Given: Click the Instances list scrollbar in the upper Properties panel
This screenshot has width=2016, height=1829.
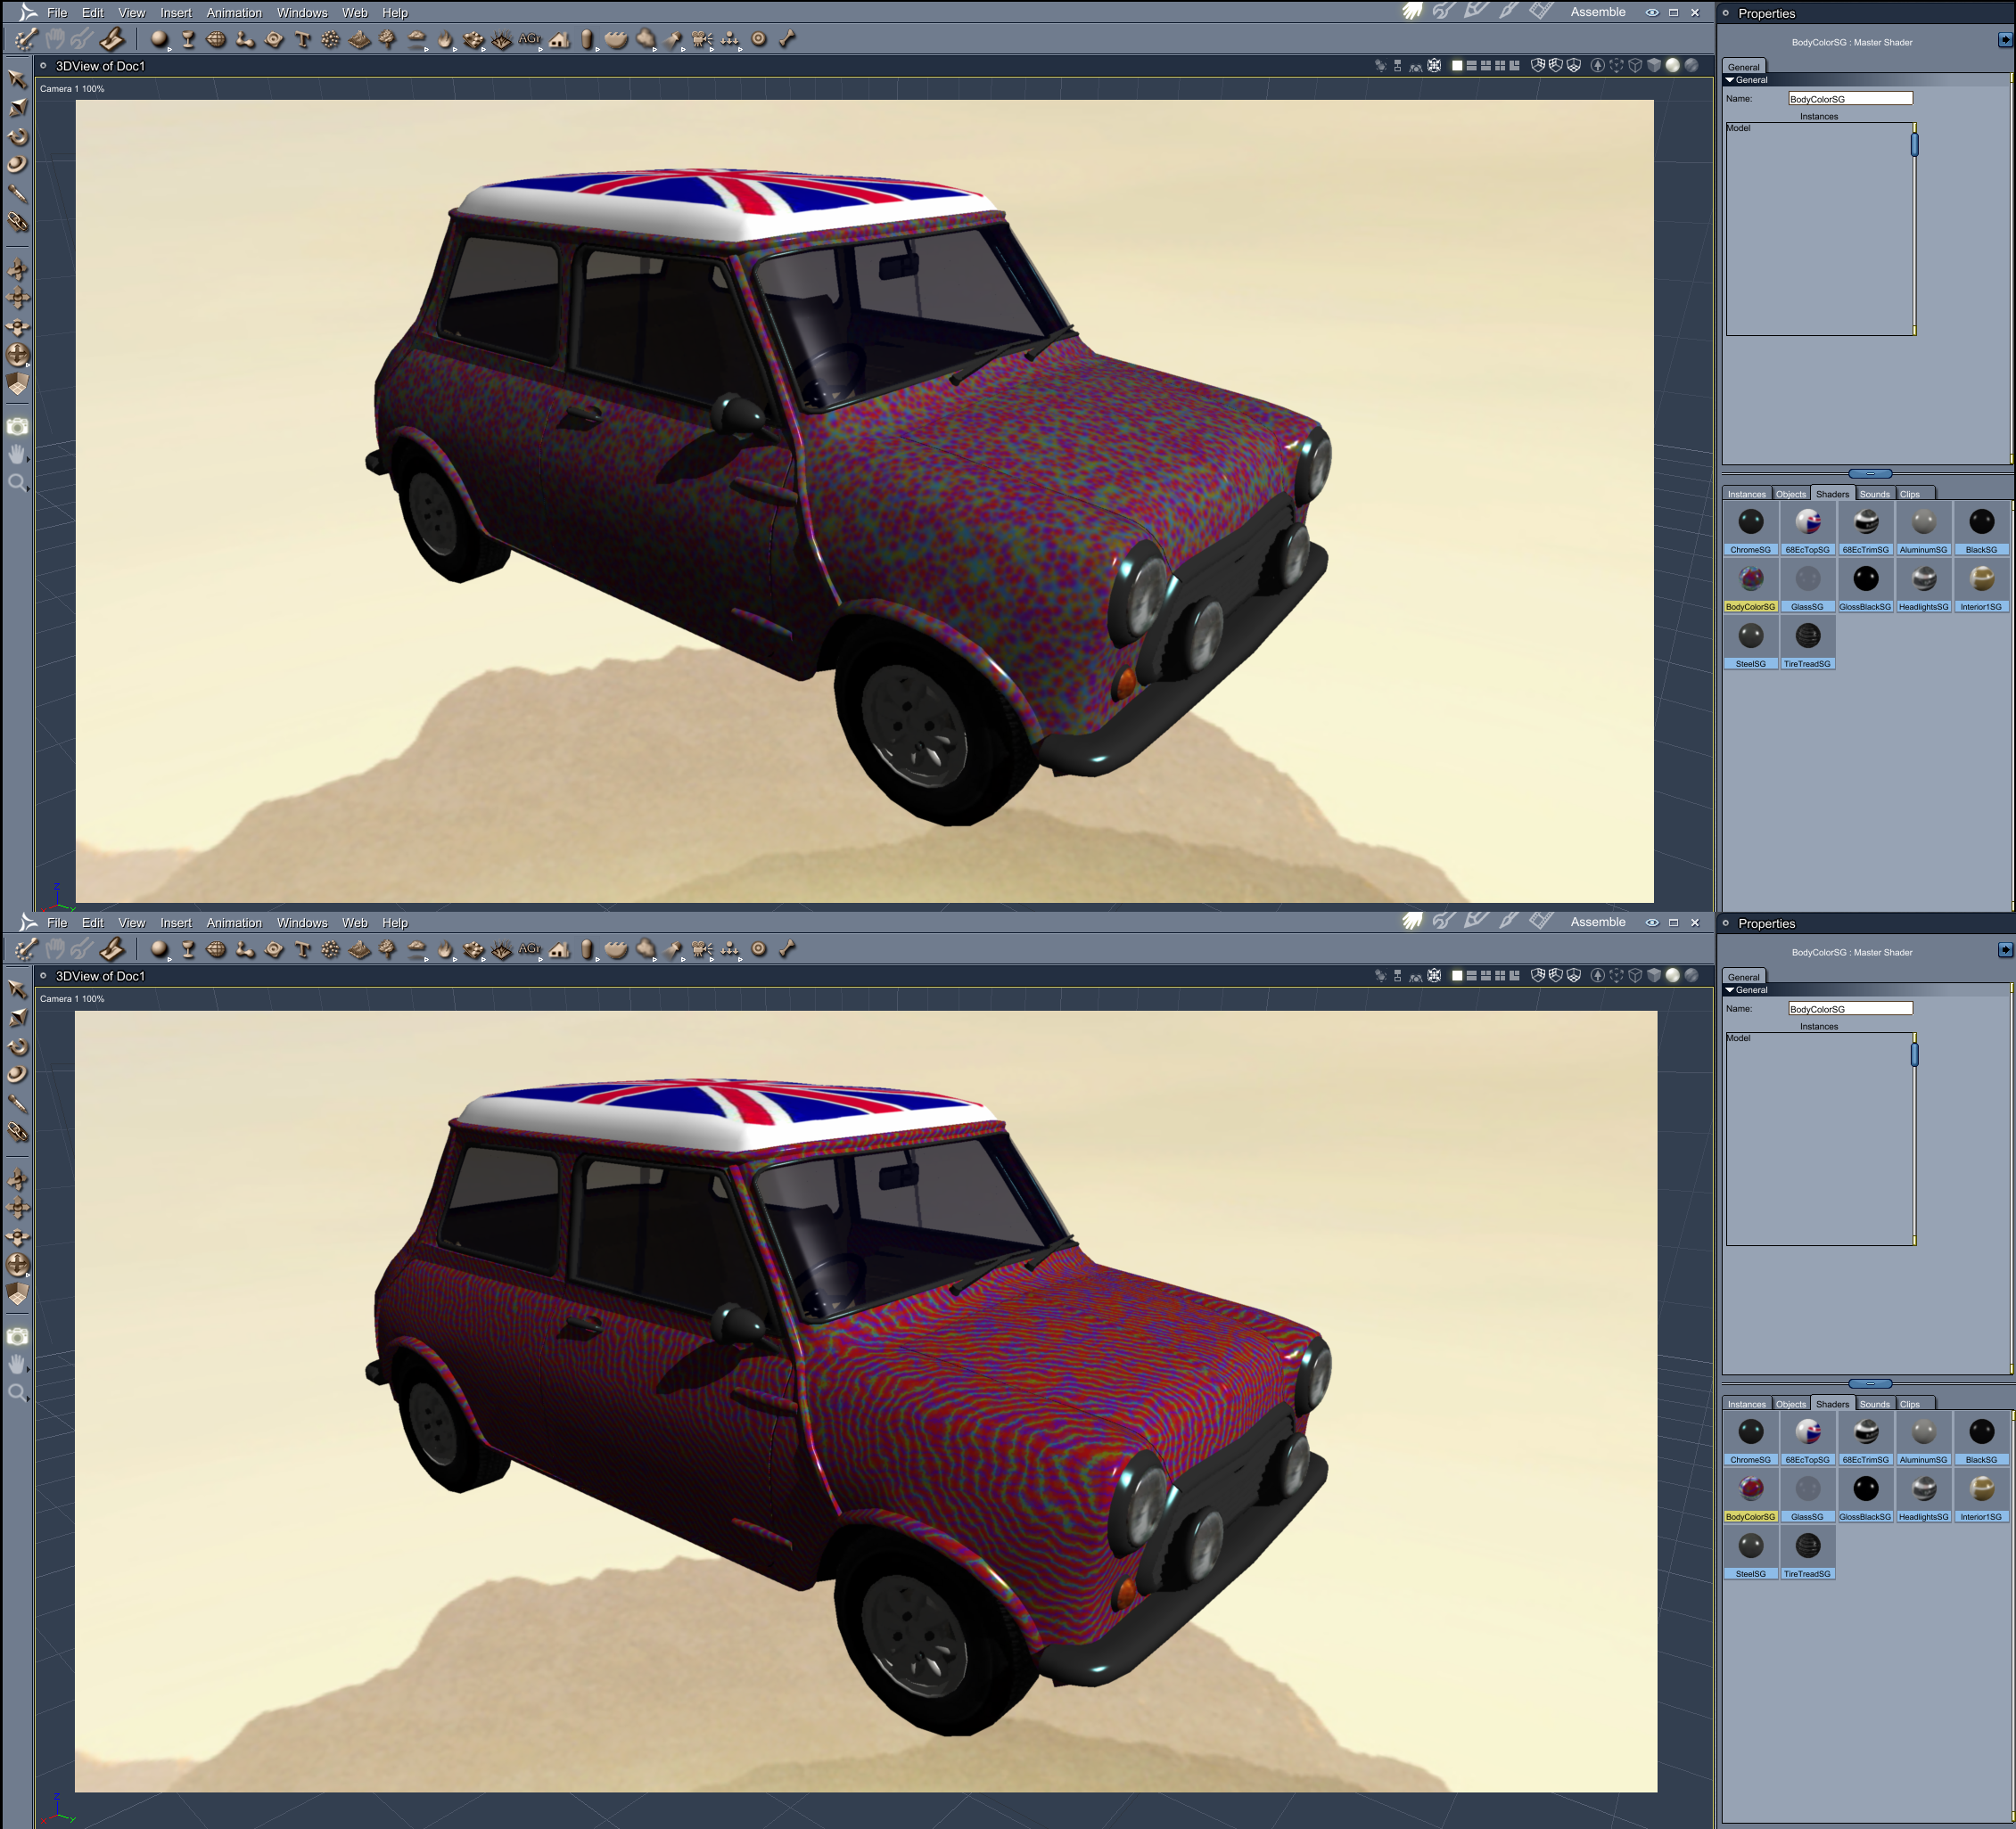Looking at the screenshot, I should coord(1914,145).
